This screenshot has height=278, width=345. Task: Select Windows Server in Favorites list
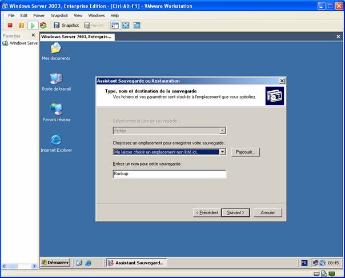tap(20, 43)
